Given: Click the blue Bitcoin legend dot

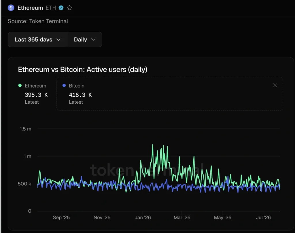Looking at the screenshot, I should [x=64, y=85].
